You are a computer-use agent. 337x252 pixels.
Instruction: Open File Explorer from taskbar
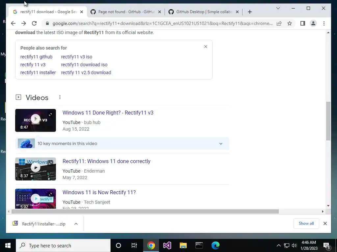(183, 245)
